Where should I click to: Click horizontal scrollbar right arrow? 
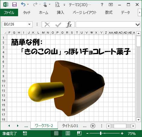click(133, 126)
